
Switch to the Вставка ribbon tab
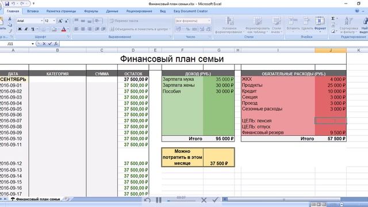click(33, 11)
